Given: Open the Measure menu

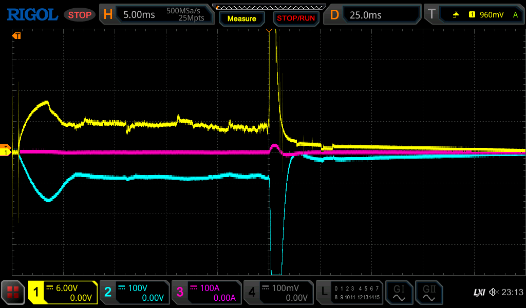Looking at the screenshot, I should (241, 18).
